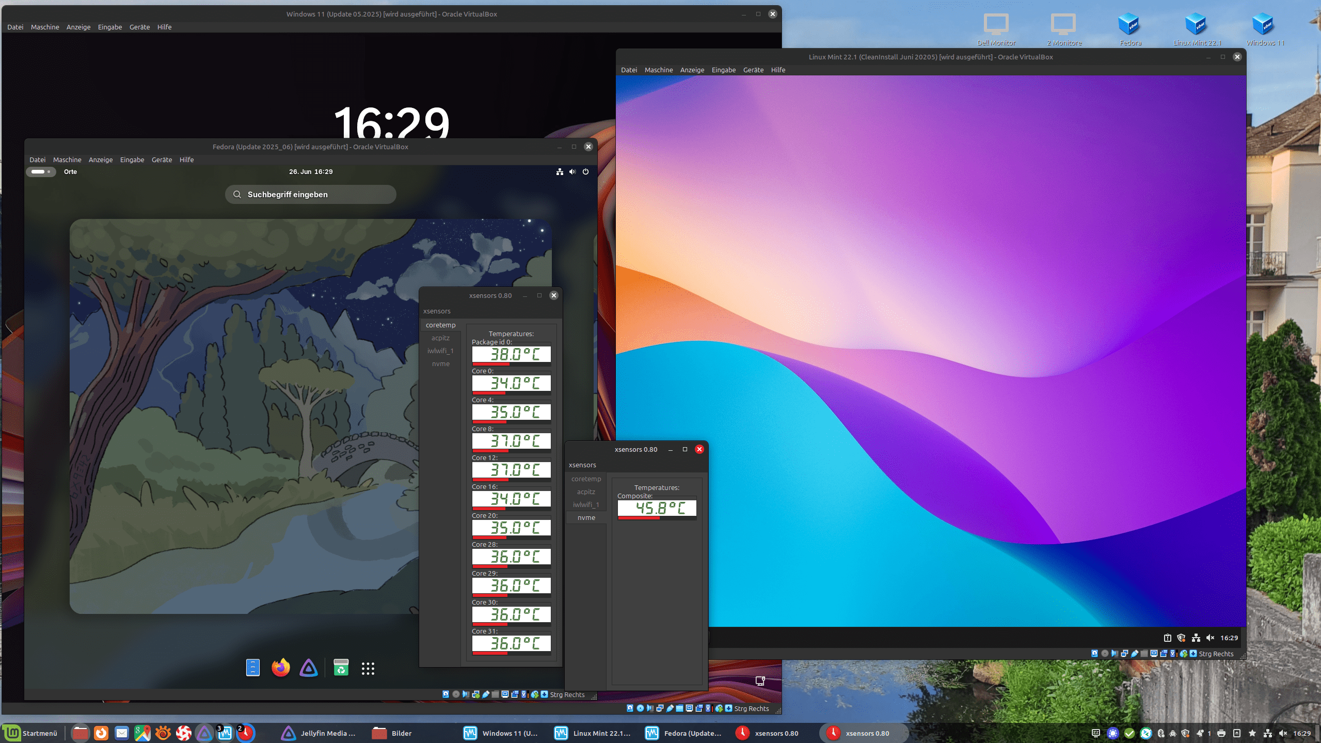The height and width of the screenshot is (743, 1321).
Task: Toggle the Fedora activities workspace pill
Action: click(41, 172)
